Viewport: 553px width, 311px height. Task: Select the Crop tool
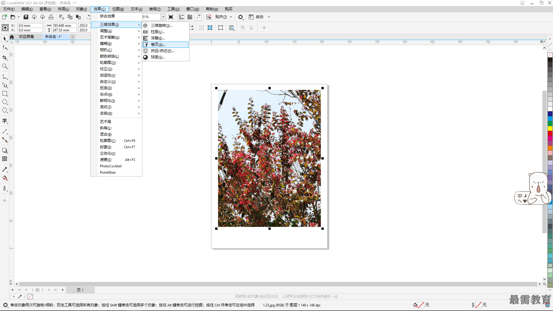coord(5,58)
